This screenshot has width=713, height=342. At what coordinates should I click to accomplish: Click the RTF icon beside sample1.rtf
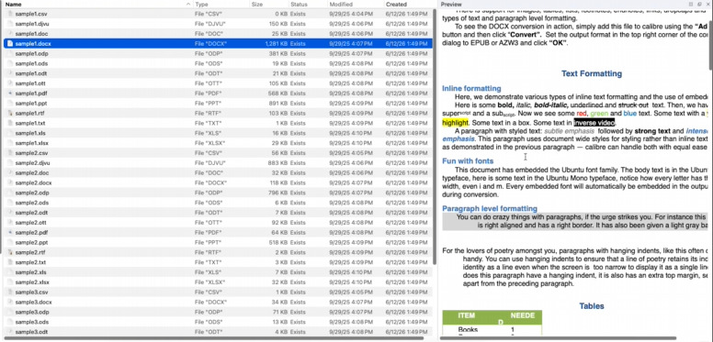point(10,114)
